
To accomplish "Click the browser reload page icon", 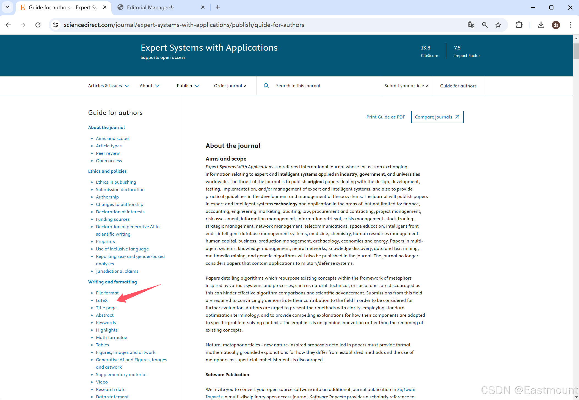I will (38, 25).
